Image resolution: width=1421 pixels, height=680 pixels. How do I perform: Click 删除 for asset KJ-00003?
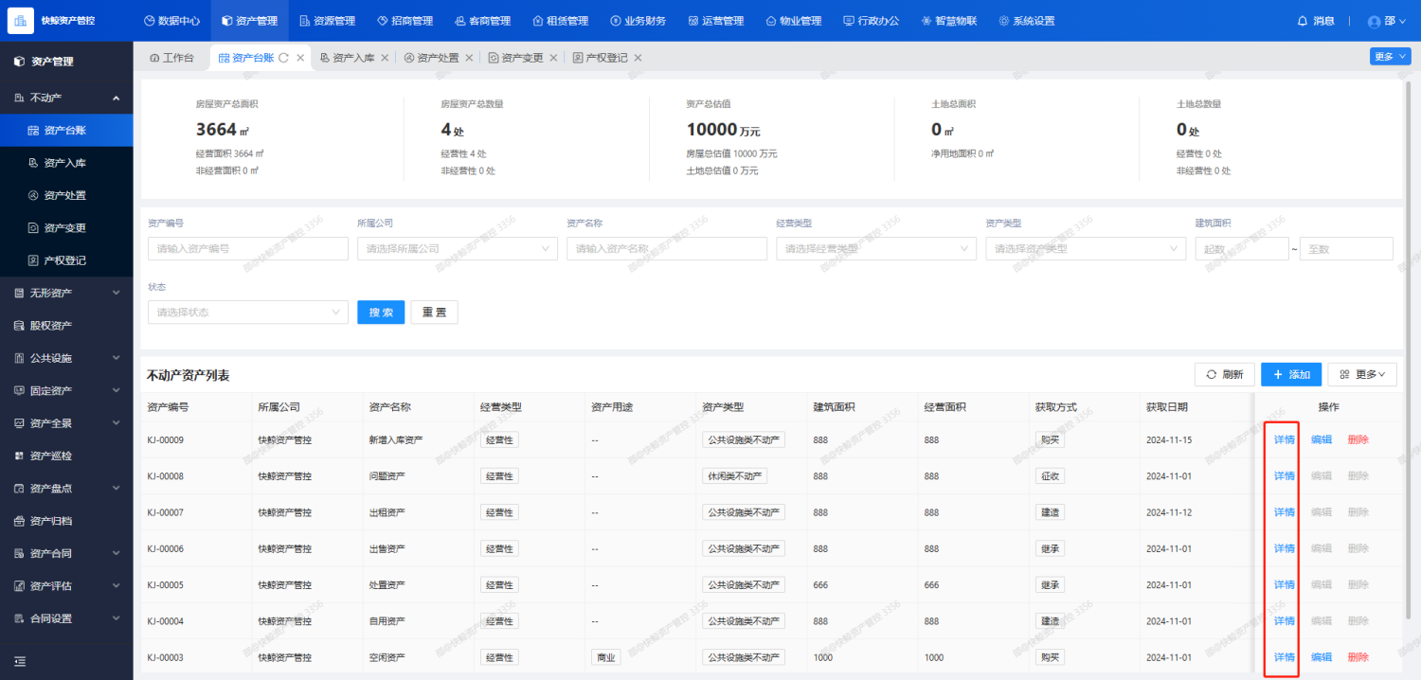(x=1358, y=657)
